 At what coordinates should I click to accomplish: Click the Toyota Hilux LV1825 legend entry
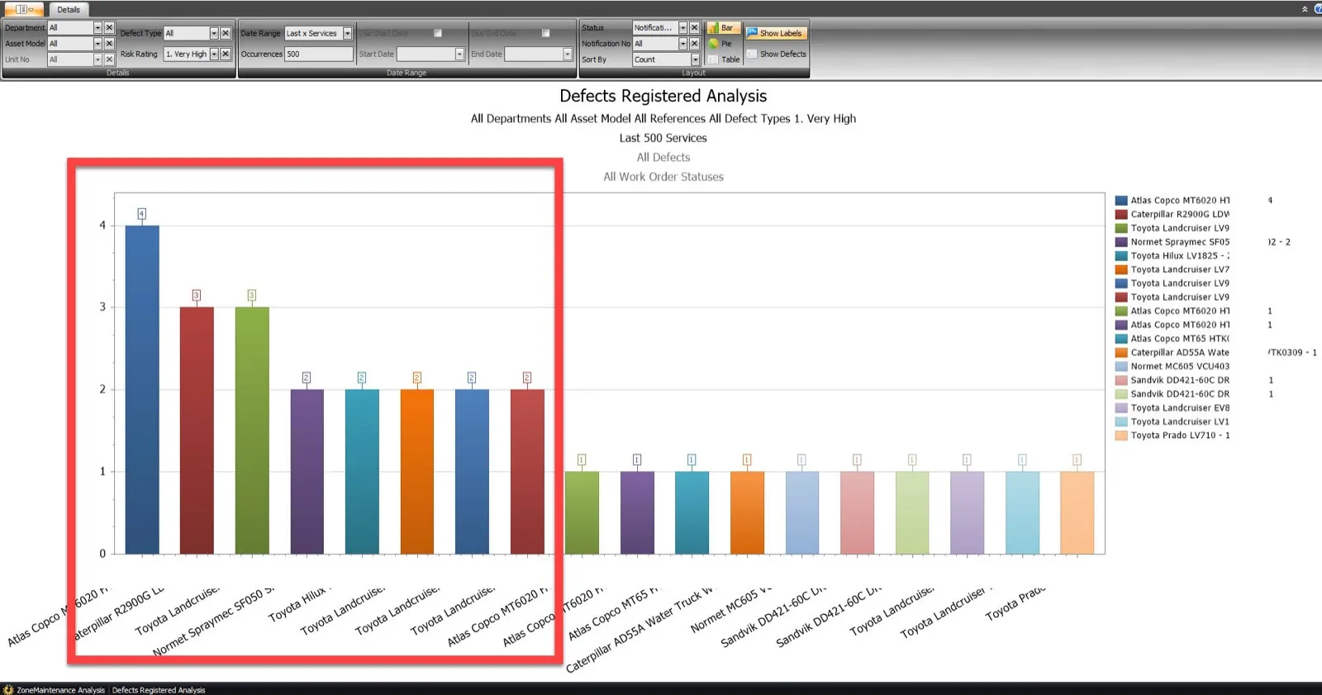click(x=1180, y=255)
